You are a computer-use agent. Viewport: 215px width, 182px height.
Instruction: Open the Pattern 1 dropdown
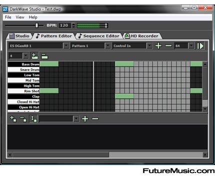click(x=107, y=46)
